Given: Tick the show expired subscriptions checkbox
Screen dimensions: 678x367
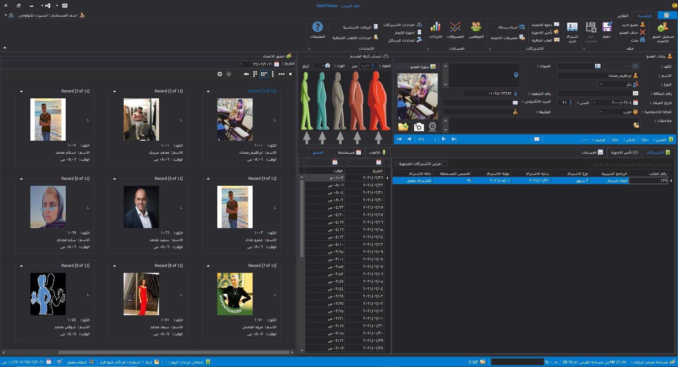Looking at the screenshot, I should [444, 164].
